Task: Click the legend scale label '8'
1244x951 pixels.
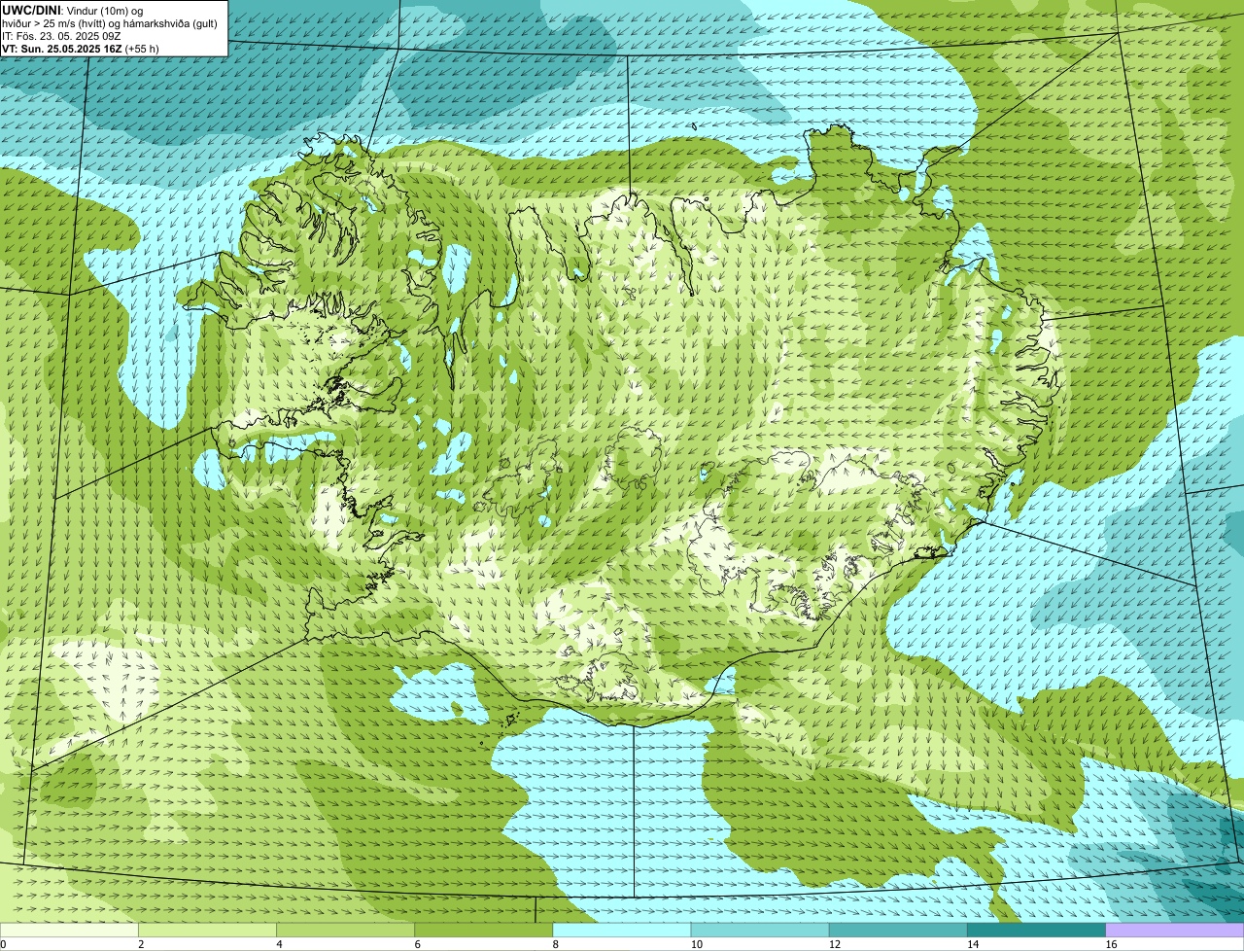Action: click(555, 944)
